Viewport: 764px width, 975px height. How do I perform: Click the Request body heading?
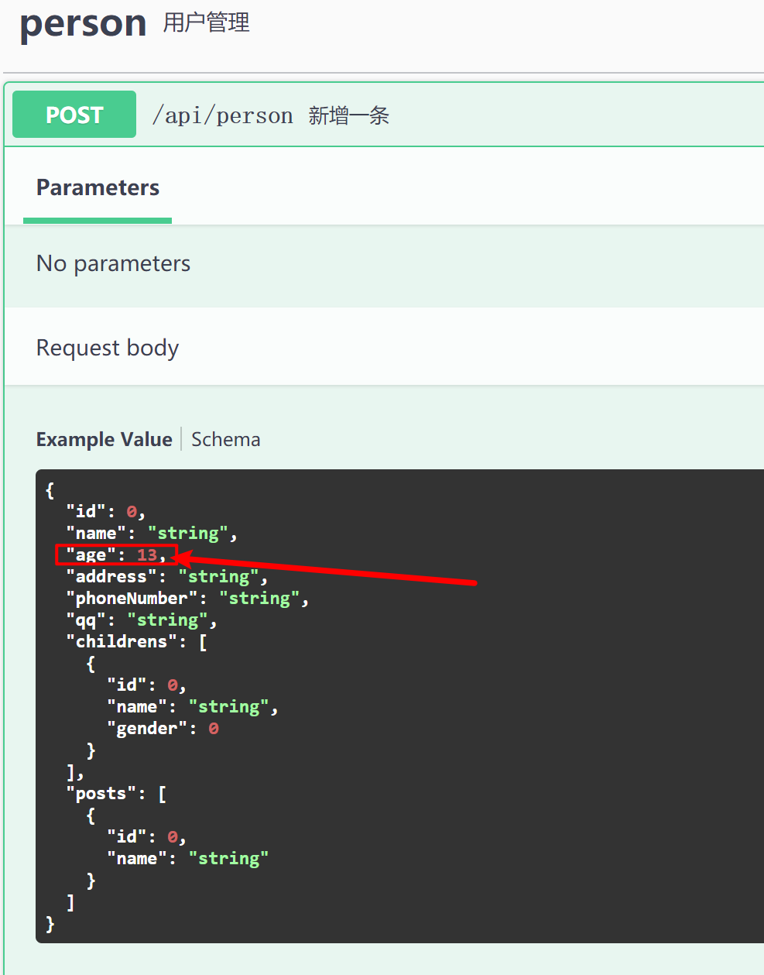108,348
